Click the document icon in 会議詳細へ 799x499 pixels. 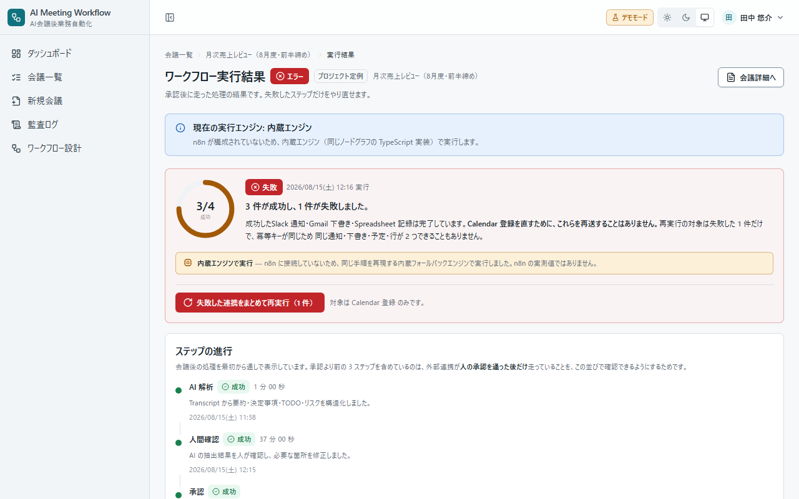731,77
